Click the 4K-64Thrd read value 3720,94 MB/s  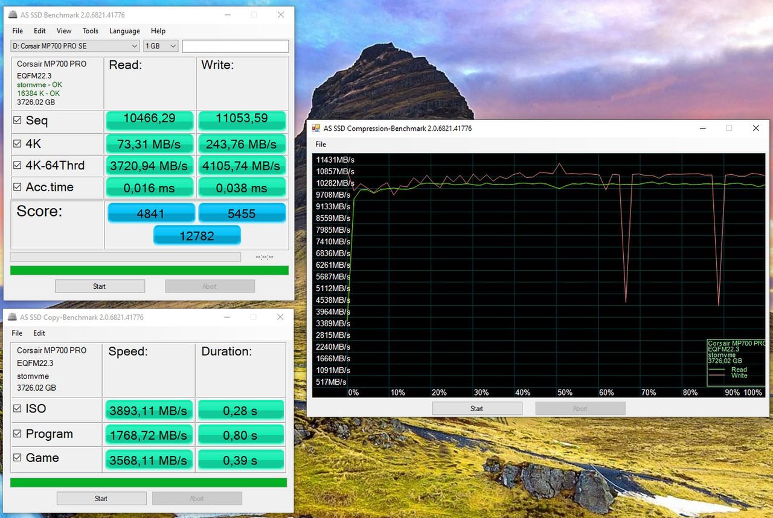pos(150,165)
